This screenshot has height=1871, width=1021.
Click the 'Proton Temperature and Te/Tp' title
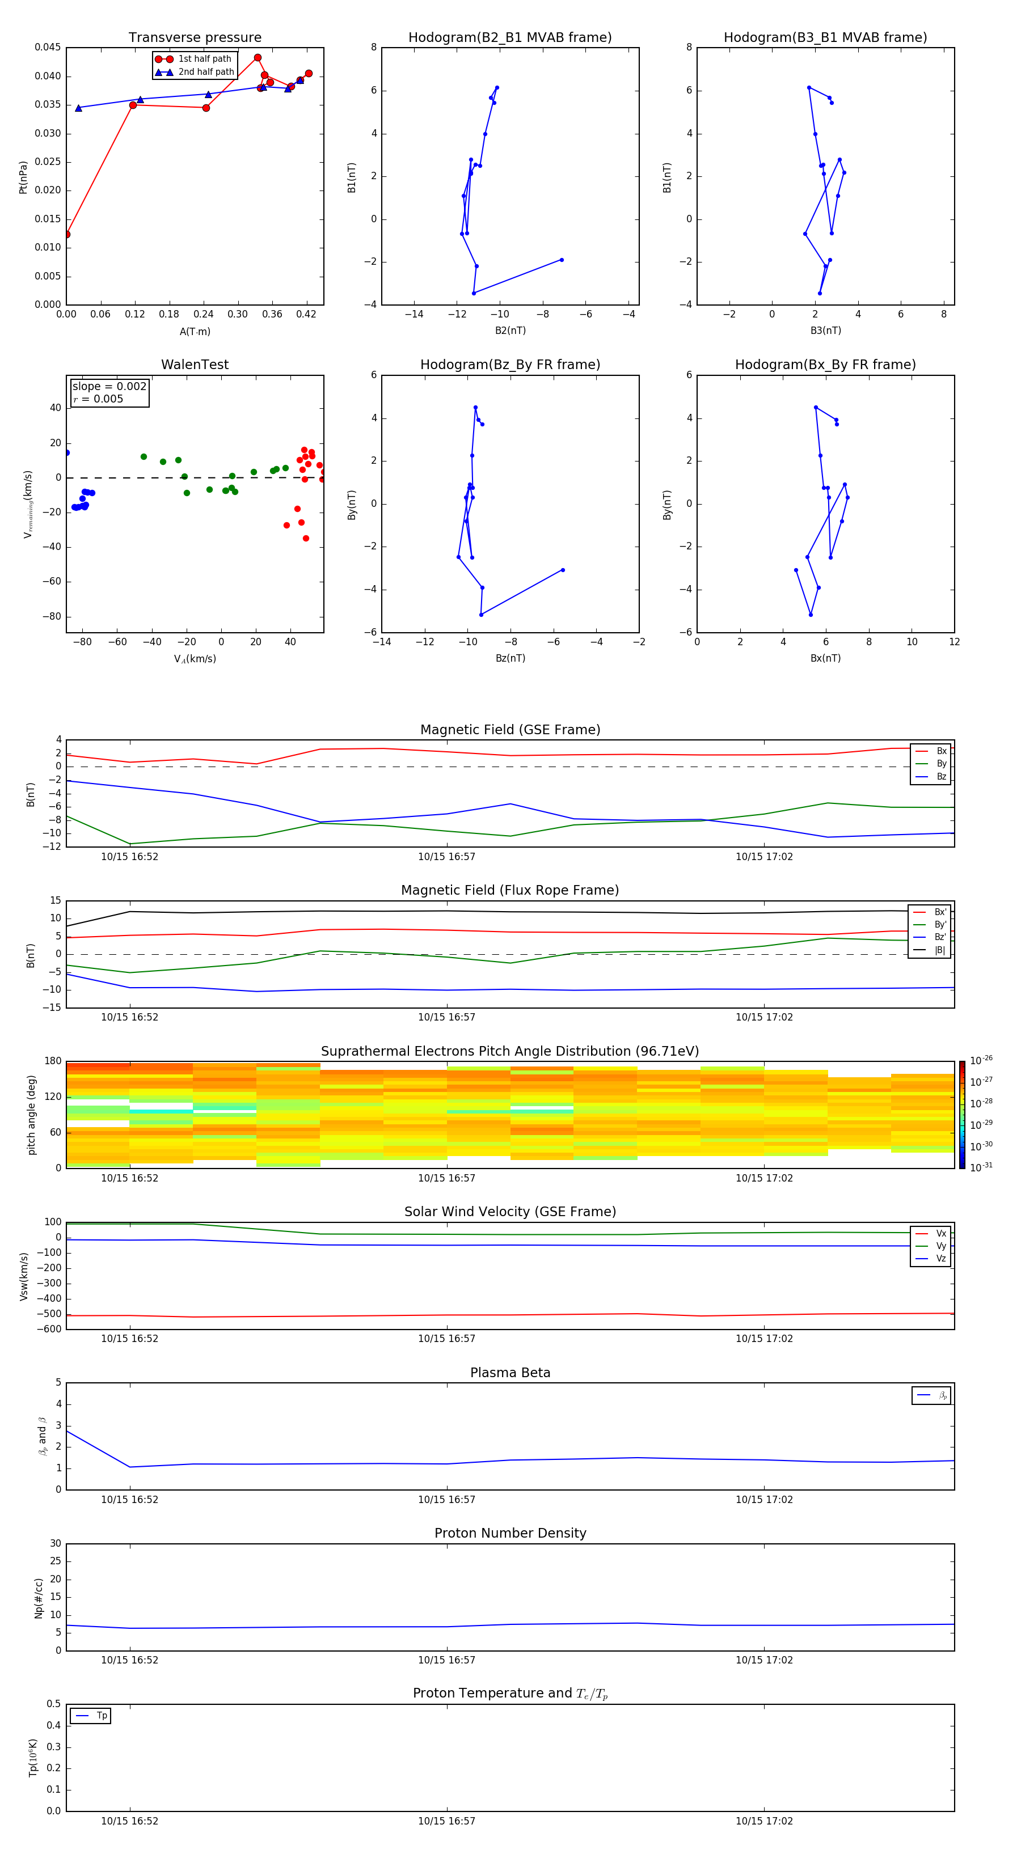click(510, 1694)
